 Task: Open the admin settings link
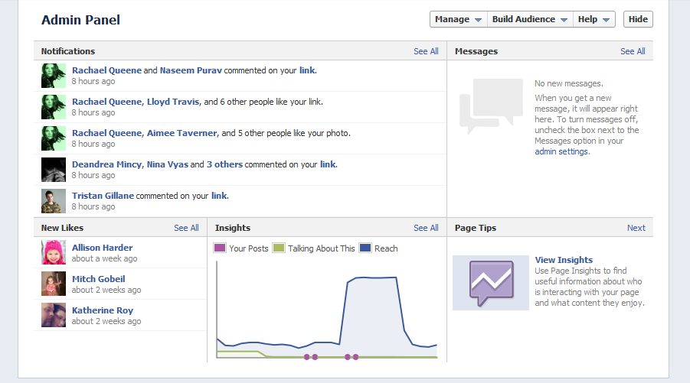[x=561, y=151]
